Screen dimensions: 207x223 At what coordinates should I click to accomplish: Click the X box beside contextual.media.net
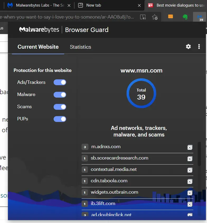(x=190, y=170)
